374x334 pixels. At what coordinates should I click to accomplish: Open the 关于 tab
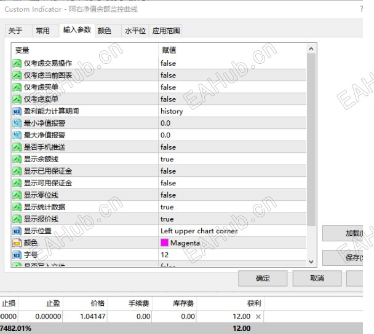[18, 31]
